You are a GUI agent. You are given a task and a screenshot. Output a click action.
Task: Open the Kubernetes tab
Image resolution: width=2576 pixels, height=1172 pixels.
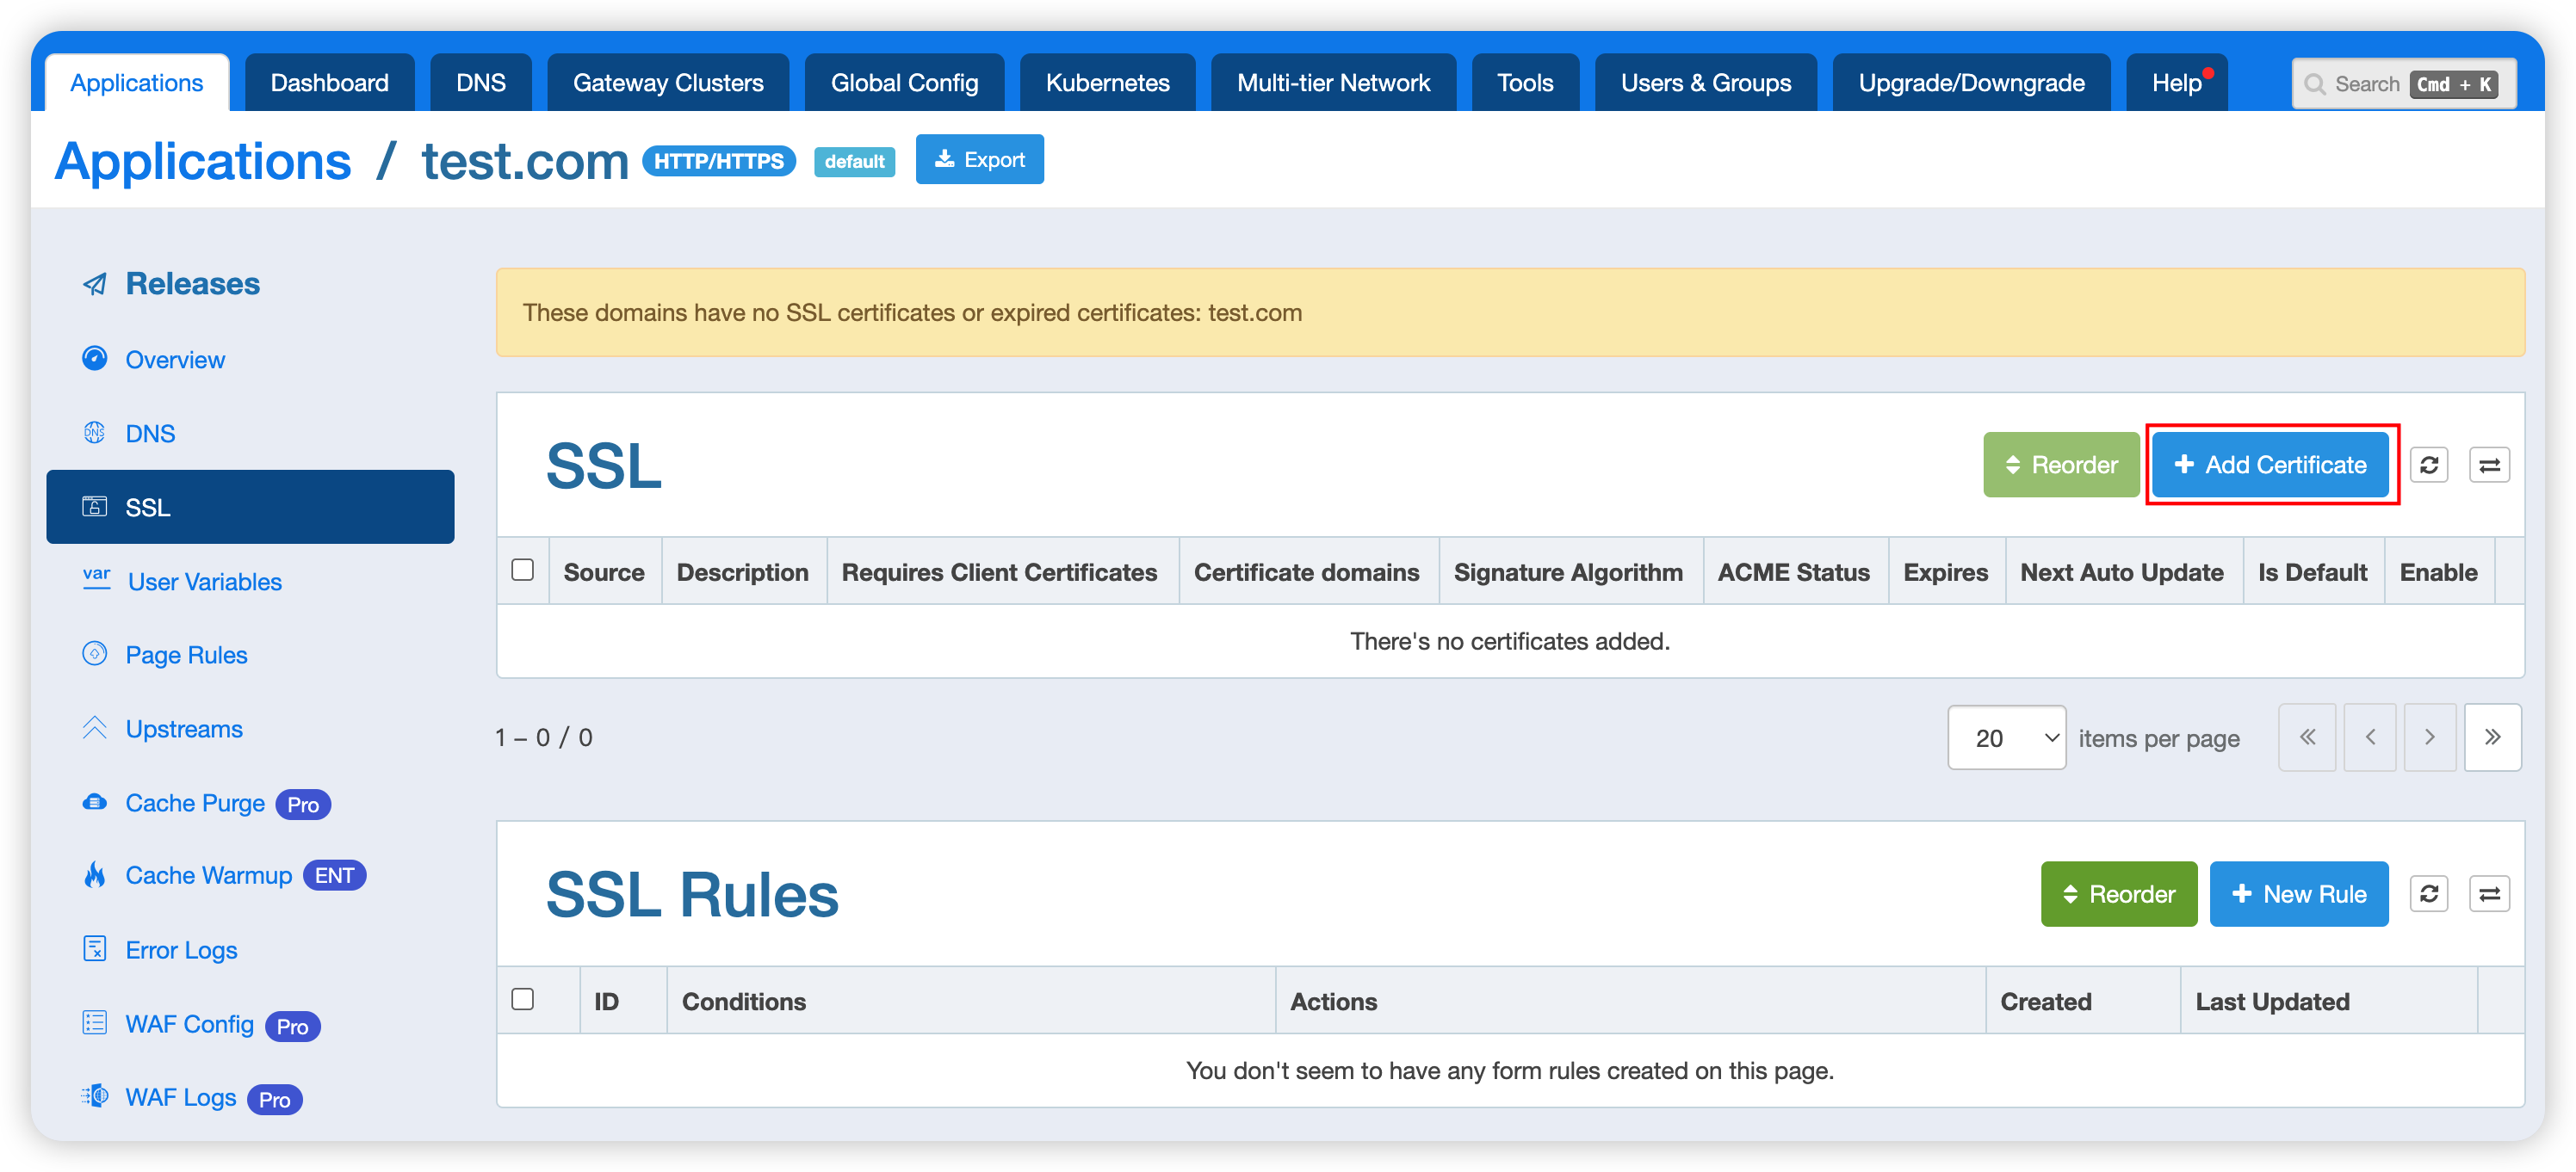point(1107,83)
